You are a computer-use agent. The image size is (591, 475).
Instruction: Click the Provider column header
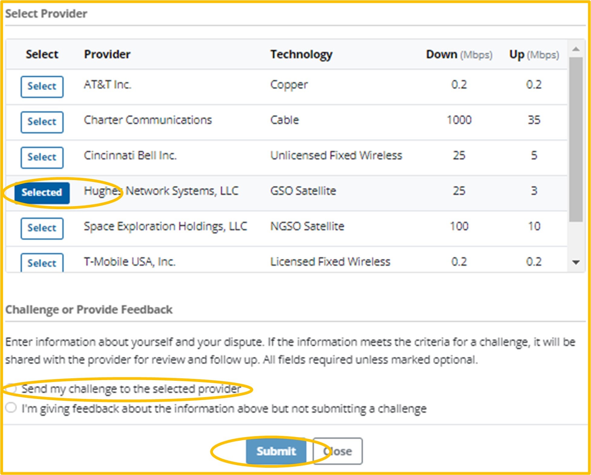(x=107, y=55)
